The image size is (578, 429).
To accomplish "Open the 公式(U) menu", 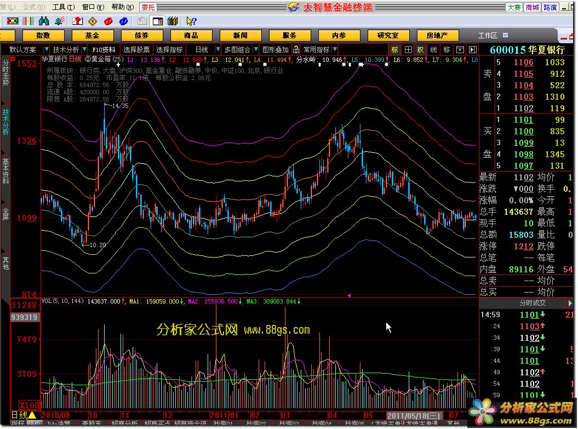I will 34,7.
